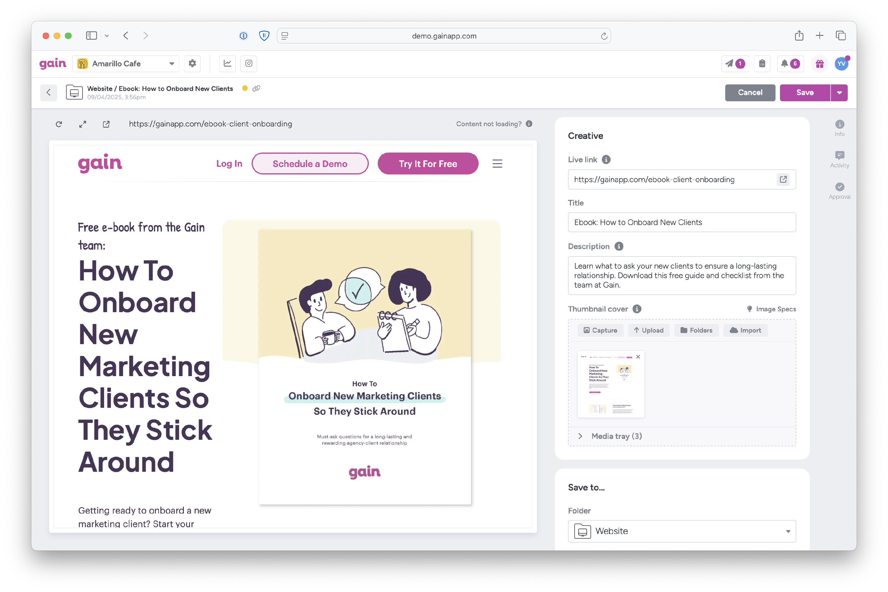Image resolution: width=888 pixels, height=592 pixels.
Task: Show Live link info icon
Action: (x=606, y=159)
